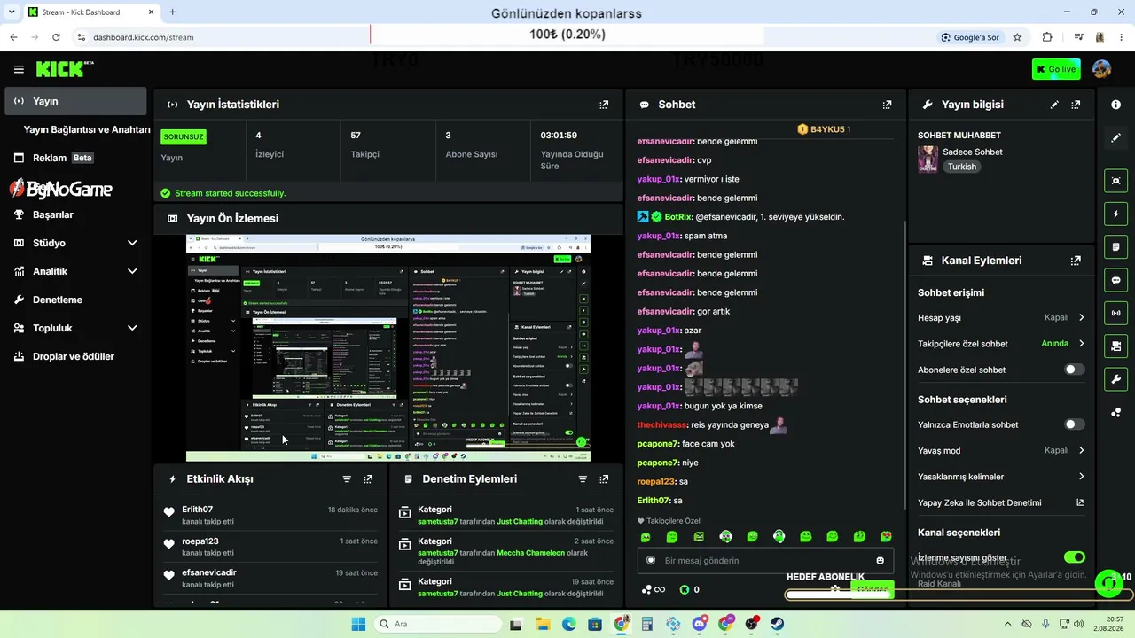Open the hamburger navigation menu

(x=19, y=69)
